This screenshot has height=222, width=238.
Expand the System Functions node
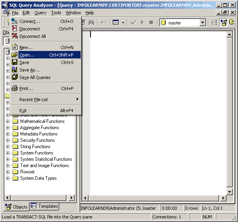pyautogui.click(x=8, y=153)
